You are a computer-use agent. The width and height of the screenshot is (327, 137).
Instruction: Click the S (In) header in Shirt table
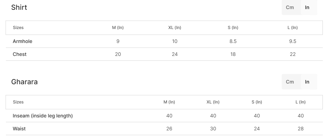(x=233, y=28)
